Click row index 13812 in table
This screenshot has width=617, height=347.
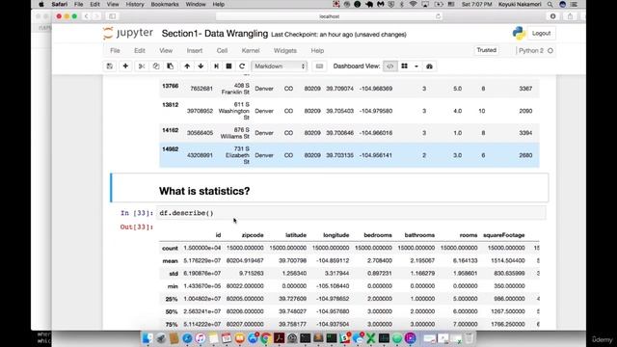point(170,105)
